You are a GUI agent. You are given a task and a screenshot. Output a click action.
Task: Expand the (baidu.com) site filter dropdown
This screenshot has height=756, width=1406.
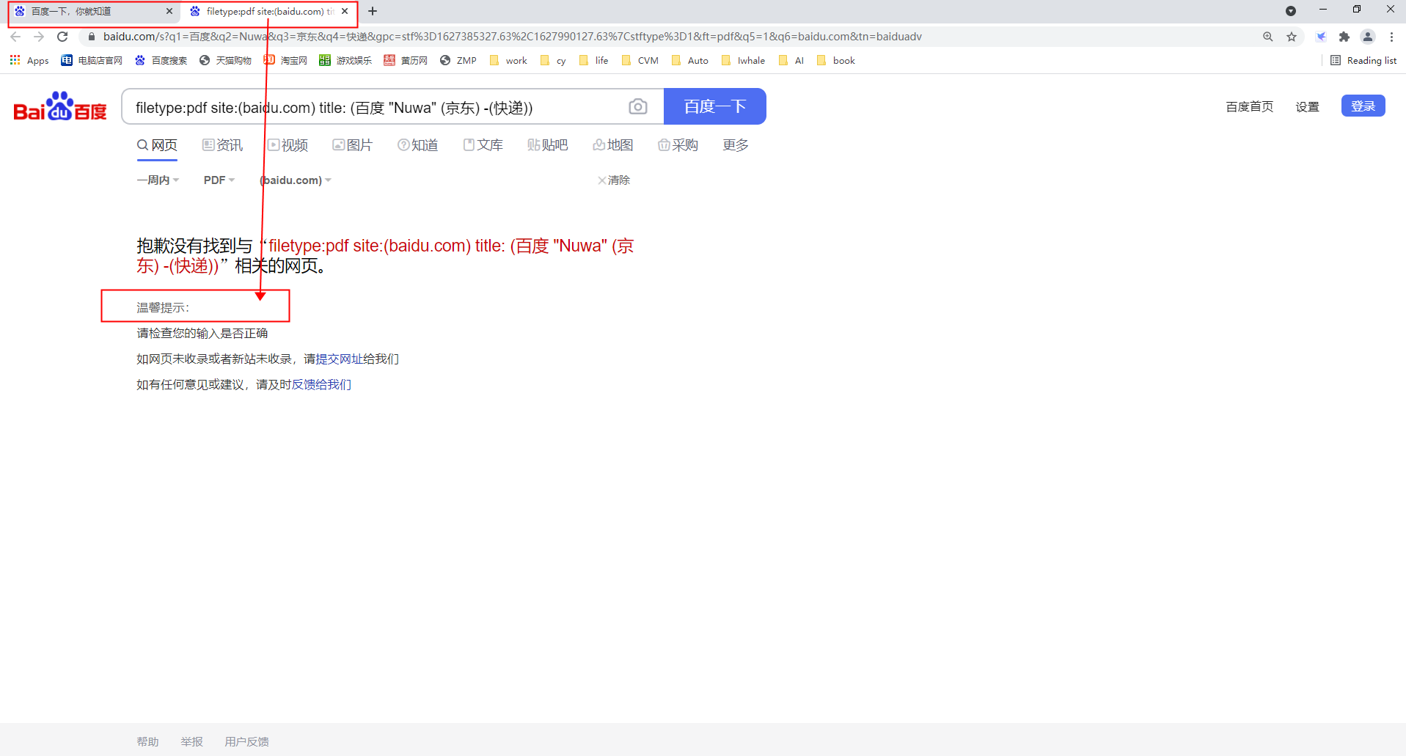296,180
